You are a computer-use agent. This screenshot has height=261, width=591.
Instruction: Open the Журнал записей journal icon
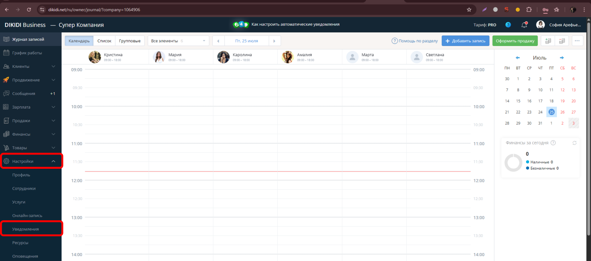[x=6, y=39]
